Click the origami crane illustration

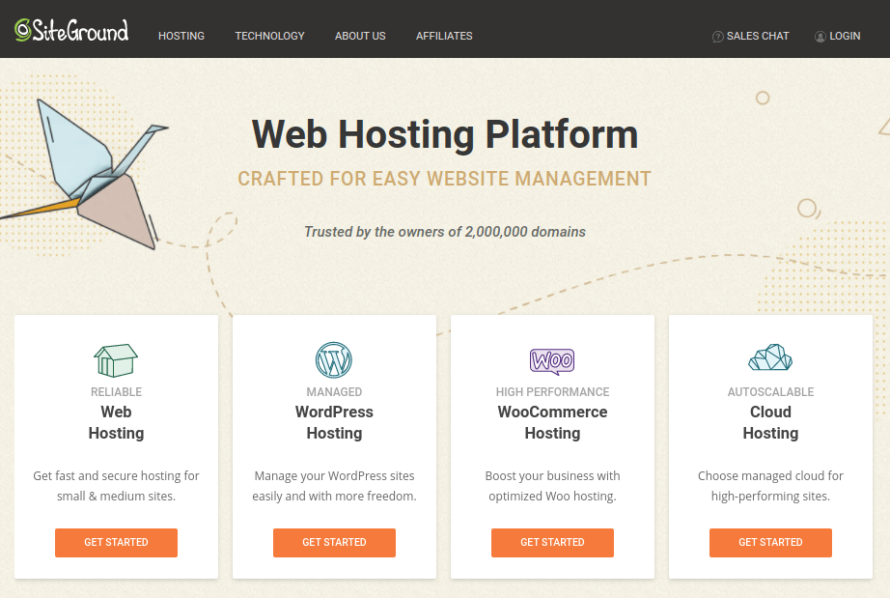click(85, 174)
